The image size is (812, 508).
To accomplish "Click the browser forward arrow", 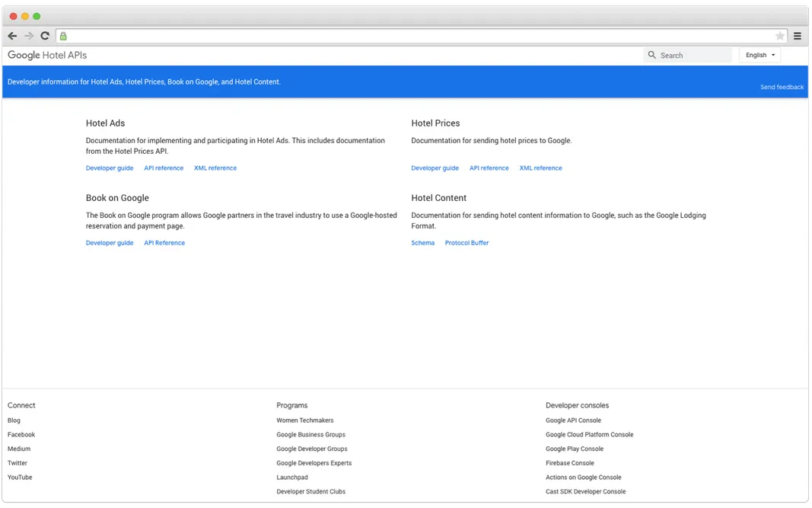I will [x=29, y=36].
